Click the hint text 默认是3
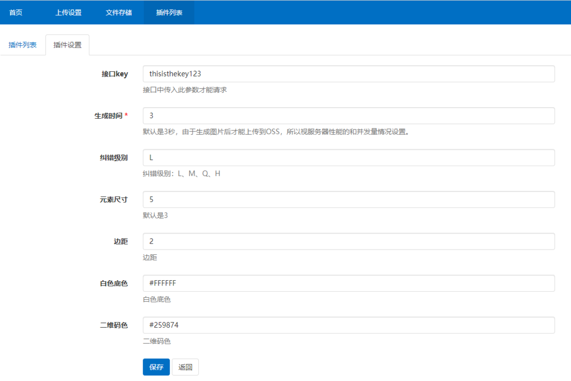571x381 pixels. coord(155,215)
